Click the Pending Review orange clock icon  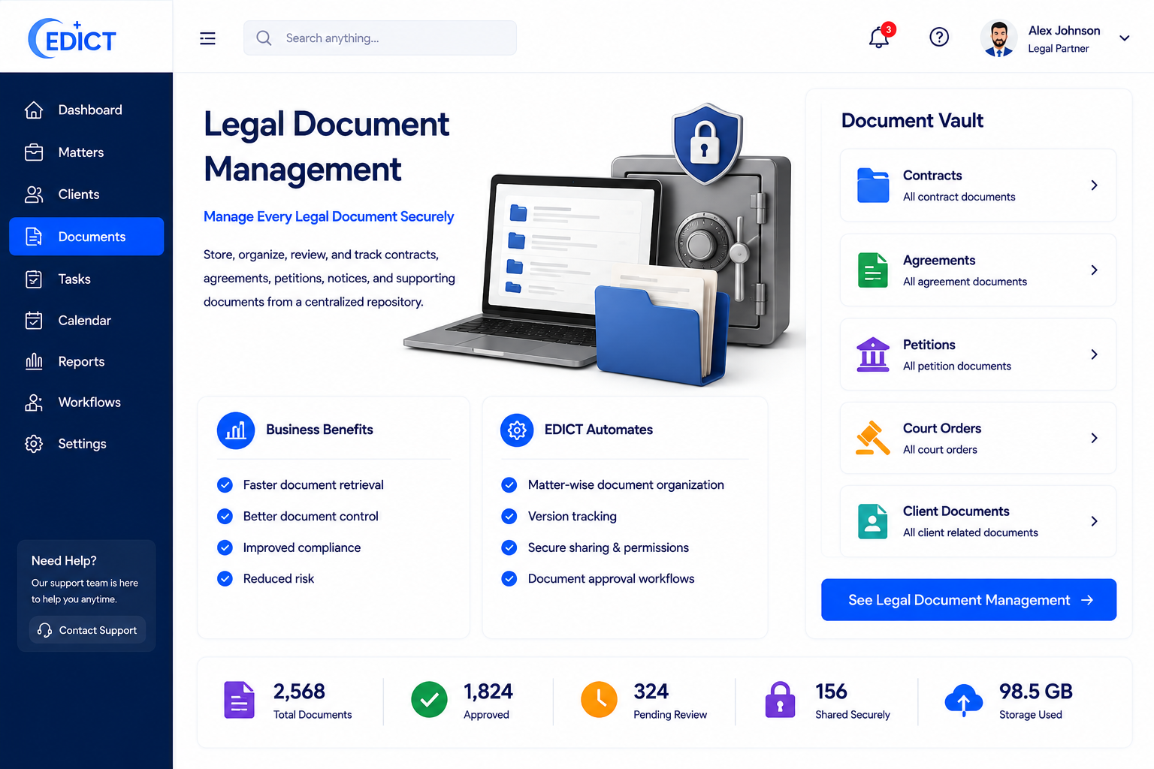click(x=599, y=700)
